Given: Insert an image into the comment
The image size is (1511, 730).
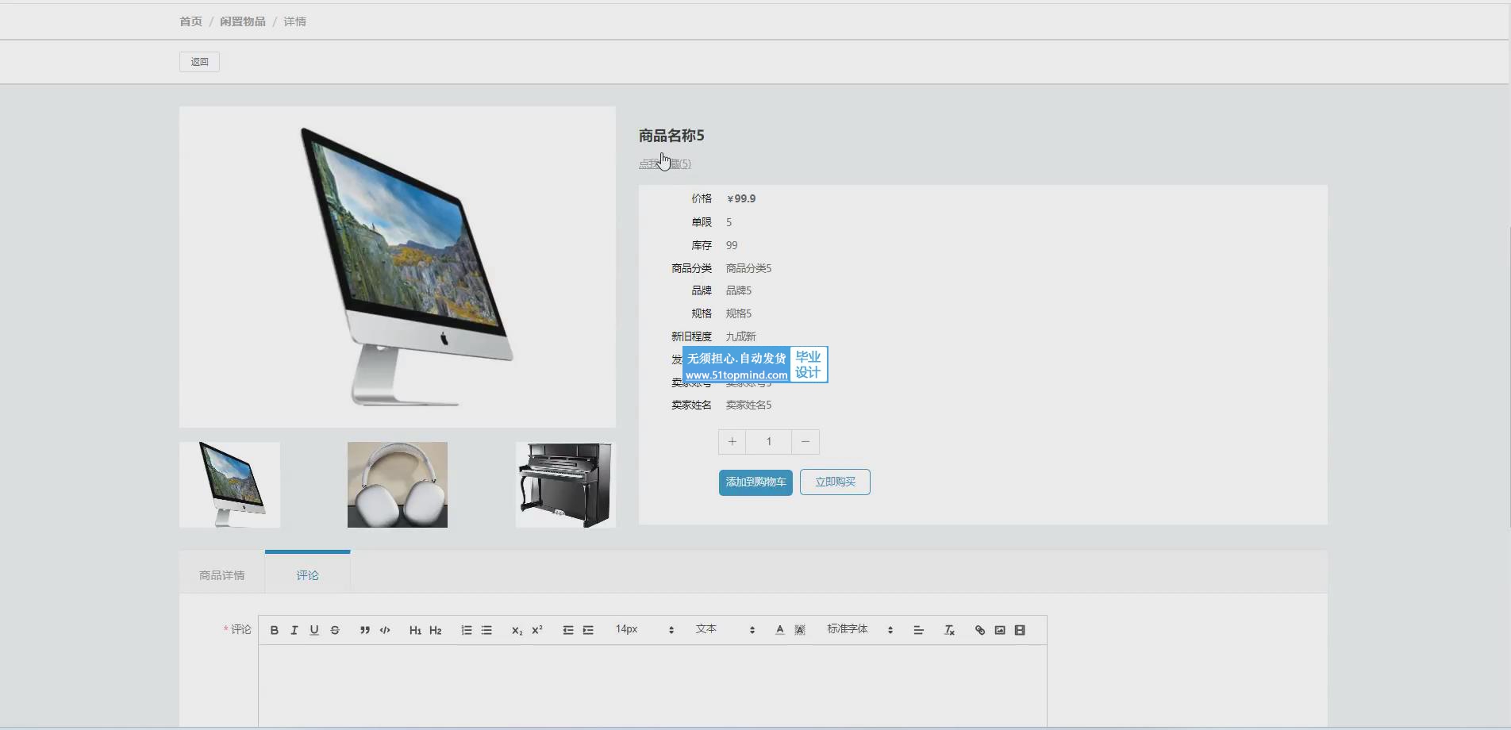Looking at the screenshot, I should (x=1000, y=630).
